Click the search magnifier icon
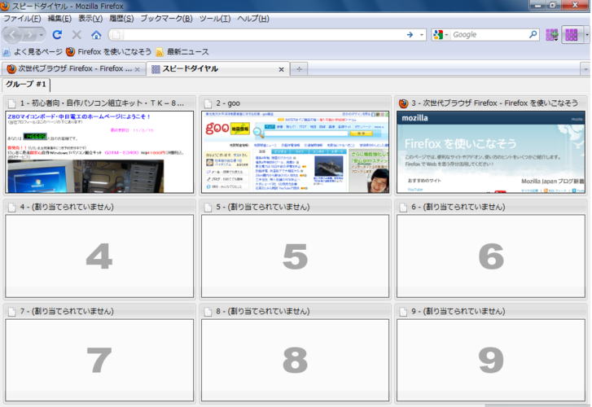Viewport: 592px width, 407px height. pos(533,35)
